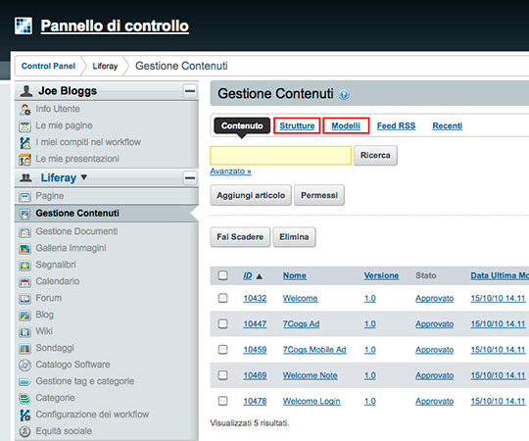Open the Liferay site dropdown arrow

pyautogui.click(x=84, y=177)
